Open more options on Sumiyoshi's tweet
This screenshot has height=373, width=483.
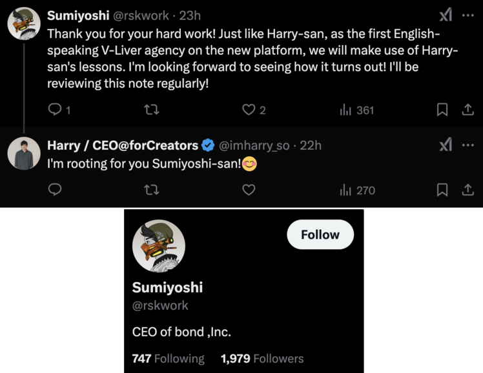tap(468, 15)
